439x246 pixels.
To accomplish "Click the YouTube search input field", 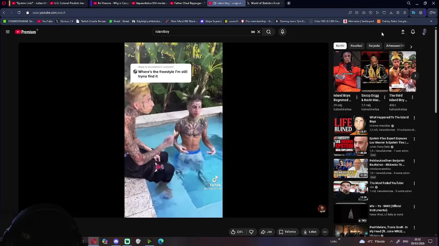I will (x=202, y=32).
